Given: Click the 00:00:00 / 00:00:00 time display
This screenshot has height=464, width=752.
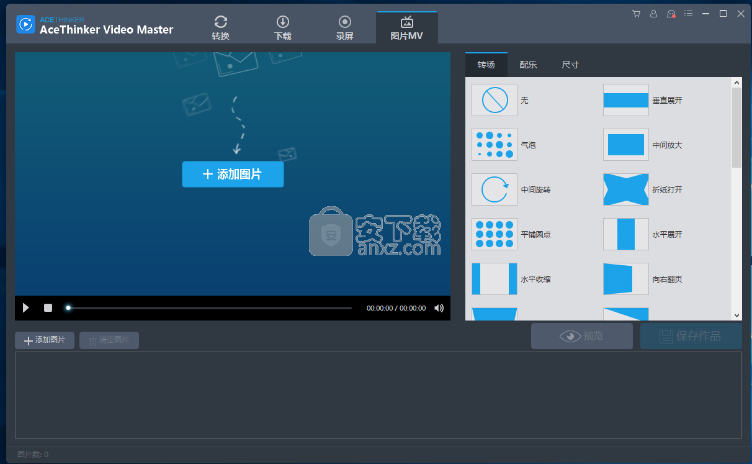Looking at the screenshot, I should [x=396, y=308].
